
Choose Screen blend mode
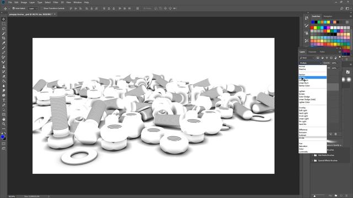[313, 94]
